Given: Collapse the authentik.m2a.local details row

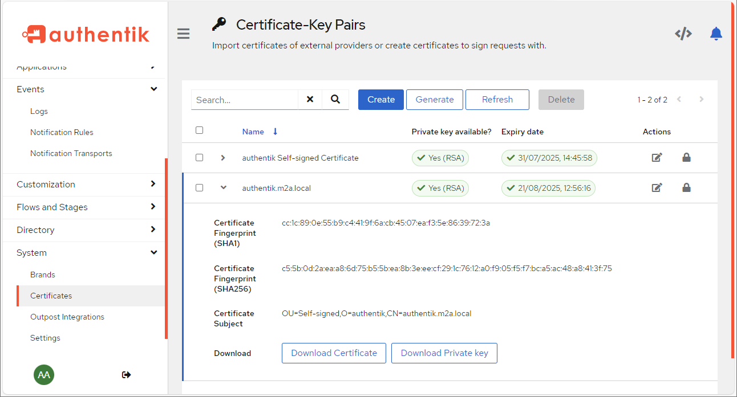Looking at the screenshot, I should [x=223, y=187].
